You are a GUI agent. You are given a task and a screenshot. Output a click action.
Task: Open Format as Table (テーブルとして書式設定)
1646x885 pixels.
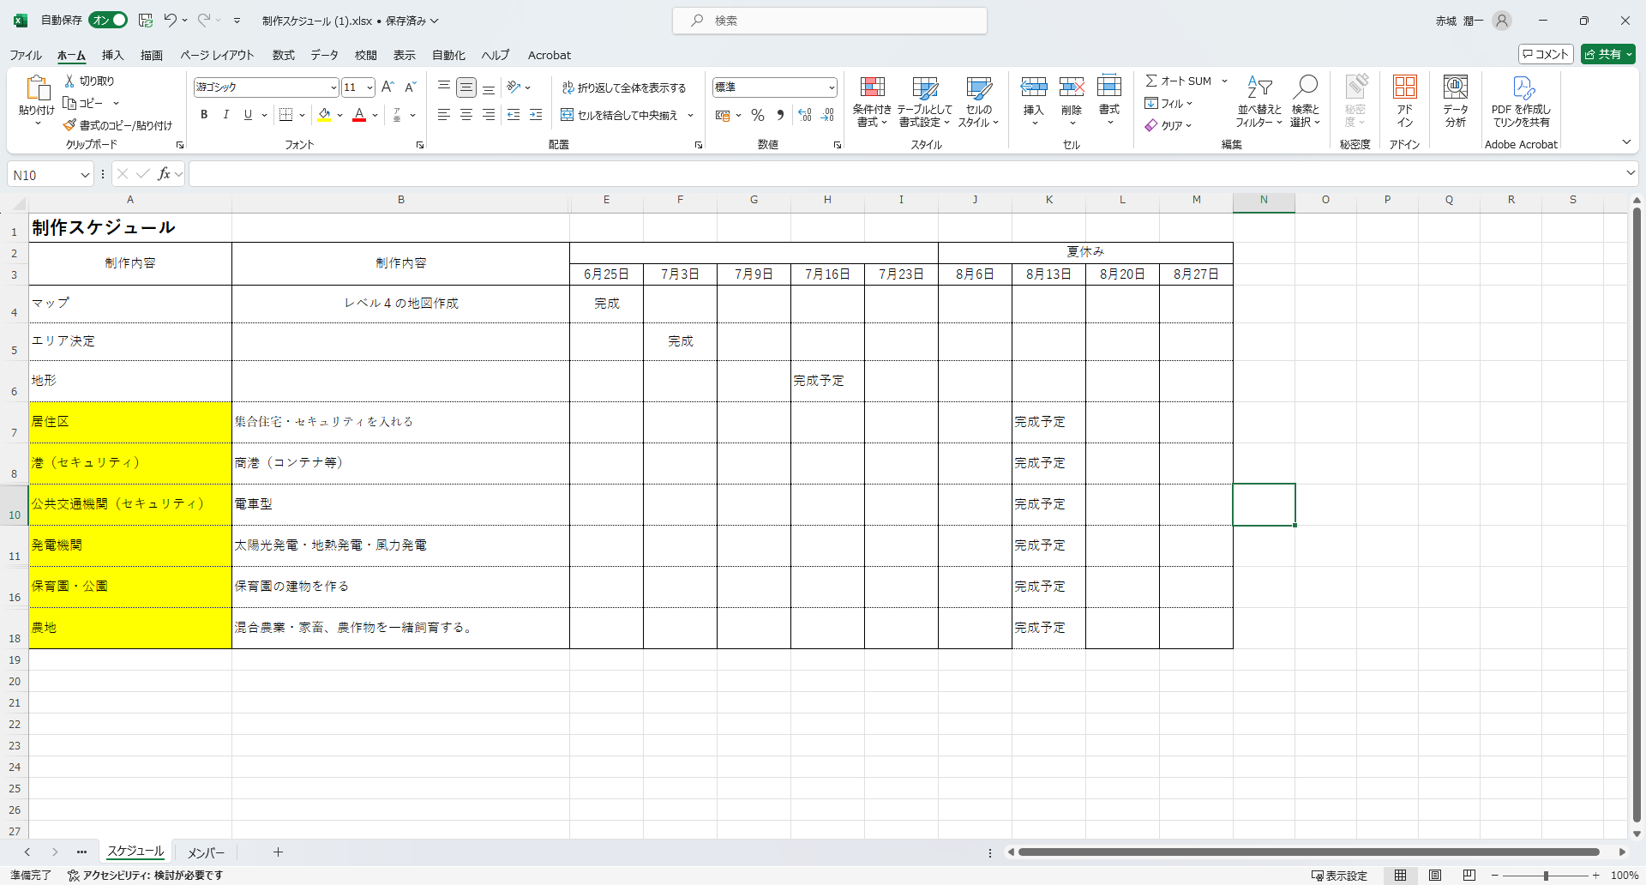pos(925,101)
